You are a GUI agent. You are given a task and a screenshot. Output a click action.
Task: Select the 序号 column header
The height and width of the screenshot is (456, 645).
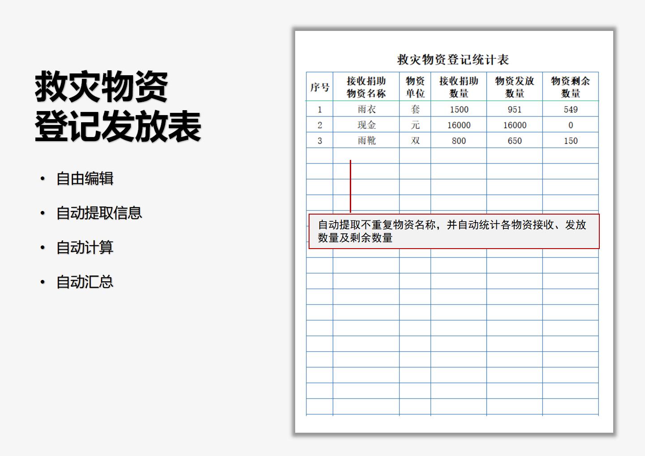click(x=319, y=87)
